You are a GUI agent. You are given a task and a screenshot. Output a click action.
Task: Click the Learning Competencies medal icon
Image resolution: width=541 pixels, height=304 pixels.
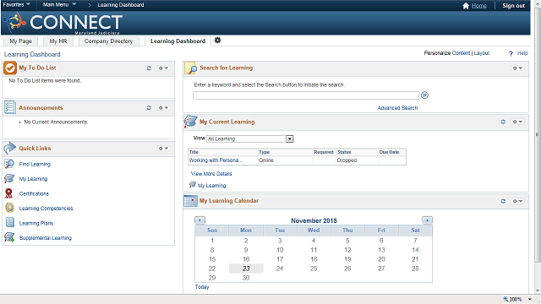(9, 208)
